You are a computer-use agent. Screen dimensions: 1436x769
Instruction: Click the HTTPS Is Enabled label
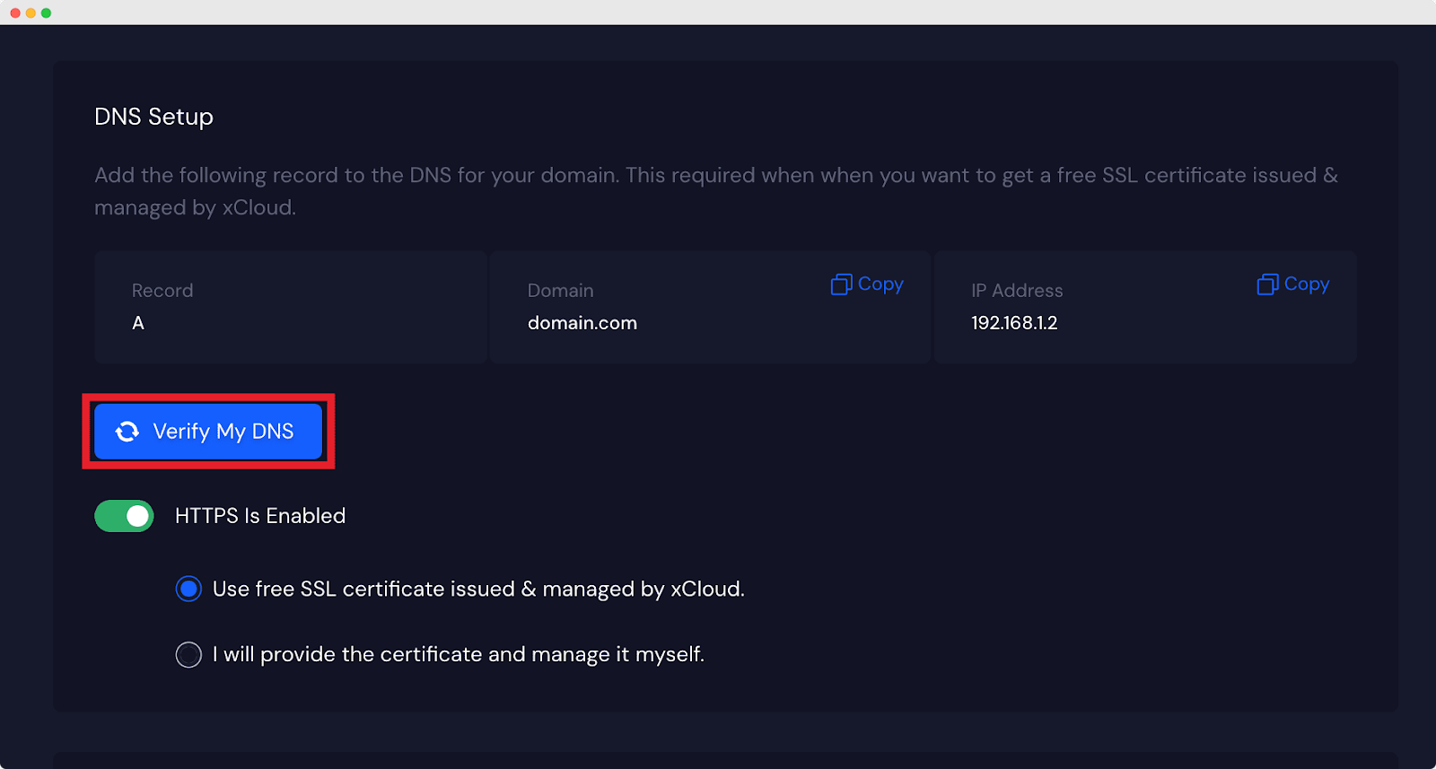point(260,516)
